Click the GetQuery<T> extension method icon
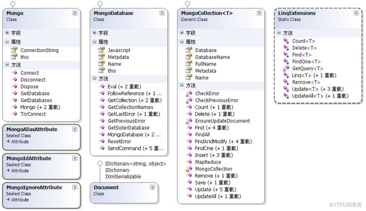The image size is (366, 211). point(286,69)
